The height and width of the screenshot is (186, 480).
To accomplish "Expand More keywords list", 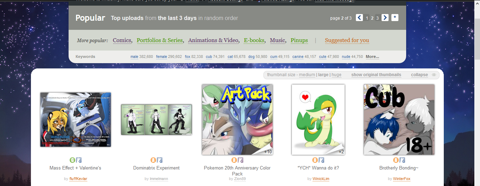I will (372, 57).
